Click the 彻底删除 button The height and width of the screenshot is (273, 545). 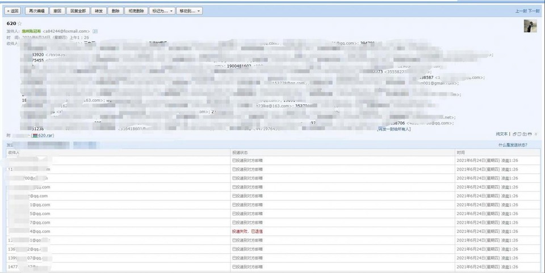[136, 11]
